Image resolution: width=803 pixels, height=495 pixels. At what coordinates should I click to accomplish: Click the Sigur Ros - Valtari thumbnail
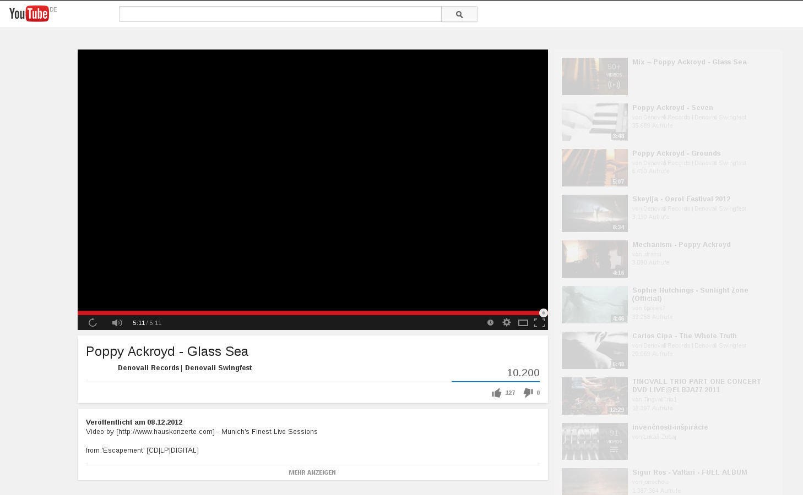(x=595, y=482)
